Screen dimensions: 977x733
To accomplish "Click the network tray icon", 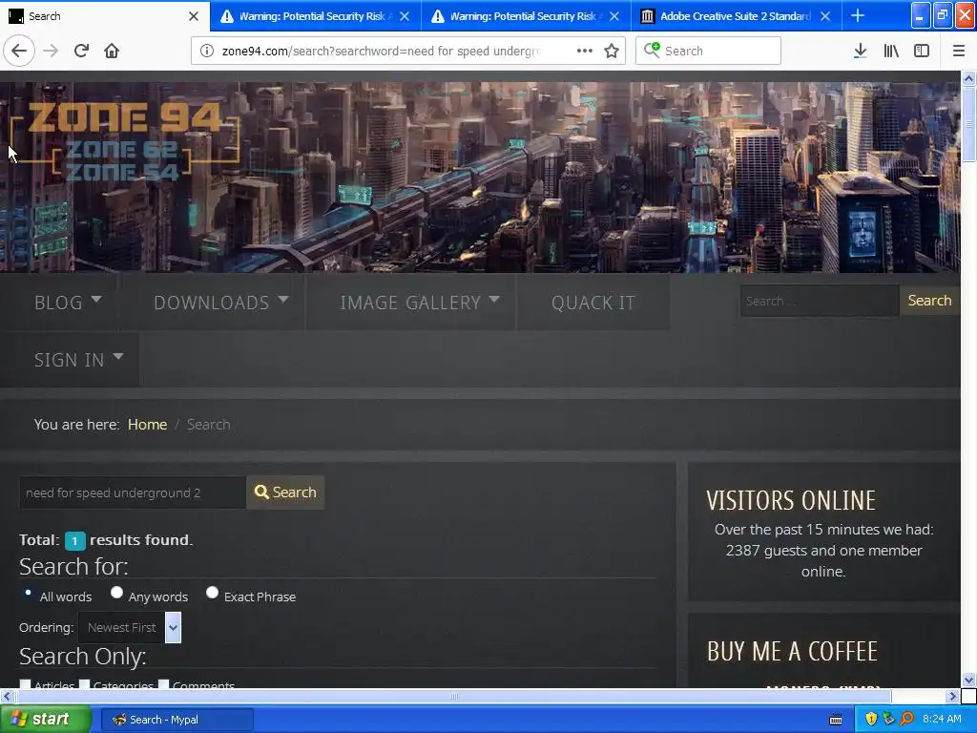I will click(x=889, y=719).
